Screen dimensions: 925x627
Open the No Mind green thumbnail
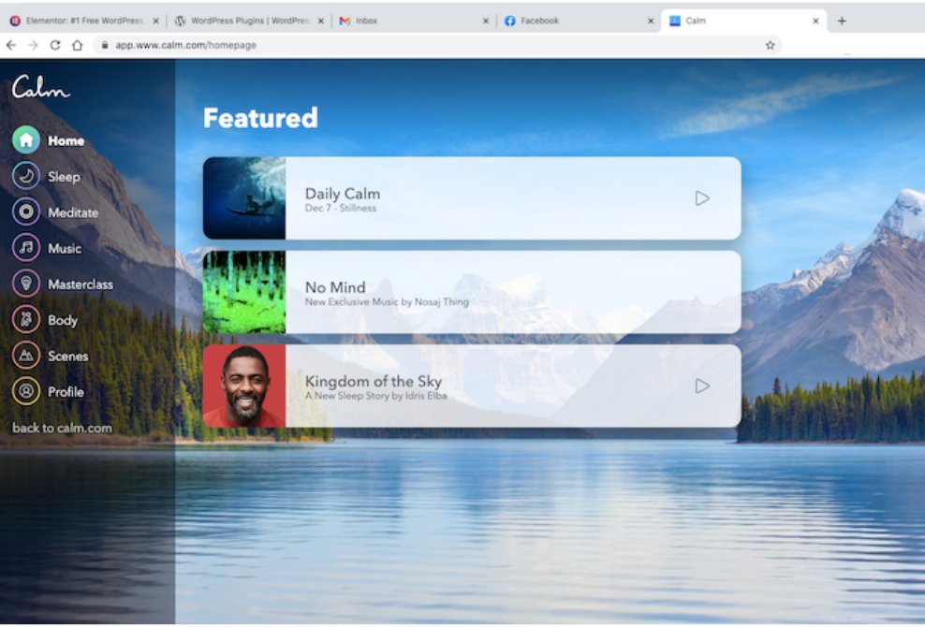pyautogui.click(x=244, y=292)
